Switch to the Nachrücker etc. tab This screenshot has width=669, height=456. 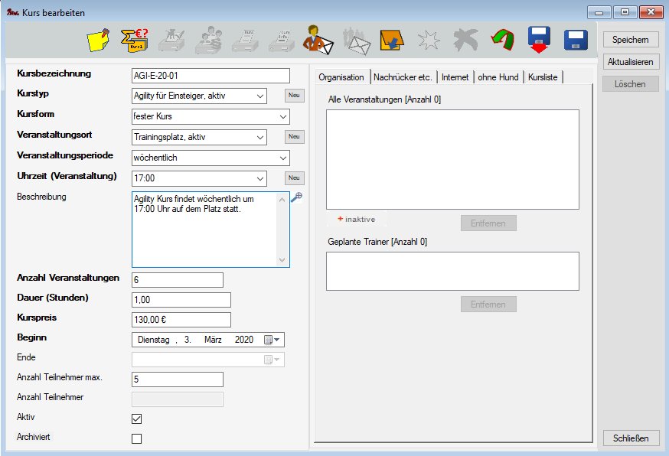403,77
